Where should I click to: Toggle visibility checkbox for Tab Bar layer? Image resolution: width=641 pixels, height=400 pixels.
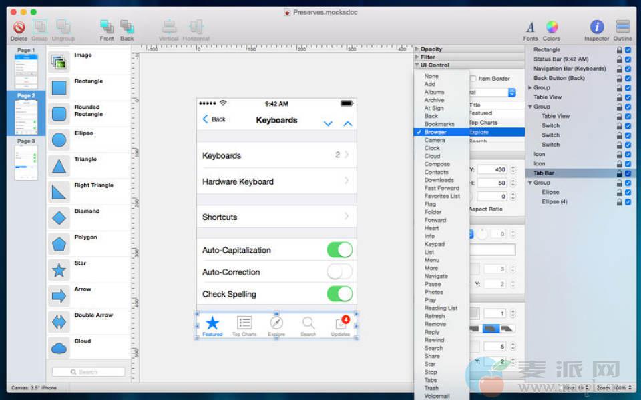click(x=628, y=173)
